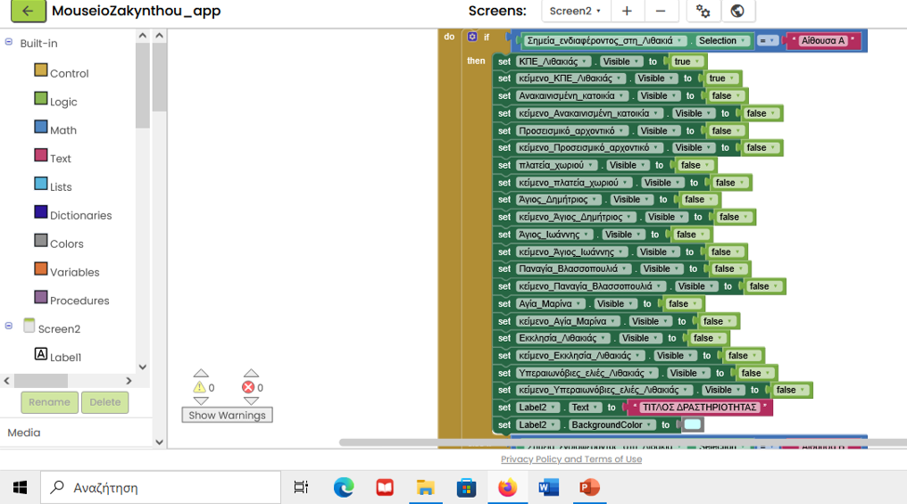
Task: Select the Label1 component icon
Action: (40, 354)
